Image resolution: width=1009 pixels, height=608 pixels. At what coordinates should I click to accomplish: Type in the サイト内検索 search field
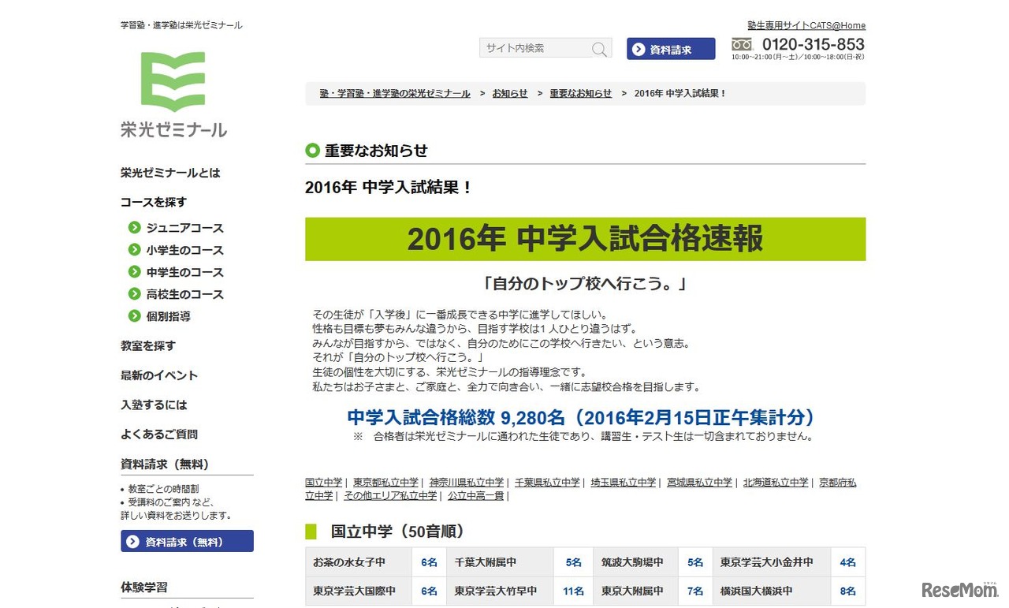[x=534, y=48]
